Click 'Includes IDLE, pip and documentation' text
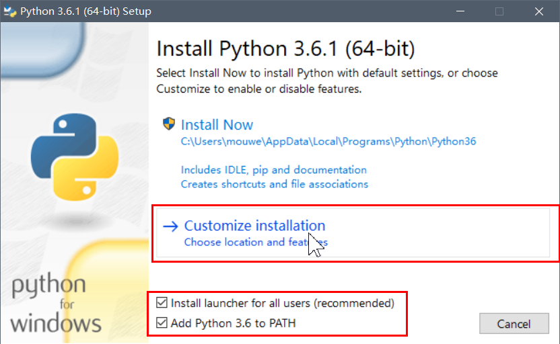The height and width of the screenshot is (344, 560). (273, 170)
